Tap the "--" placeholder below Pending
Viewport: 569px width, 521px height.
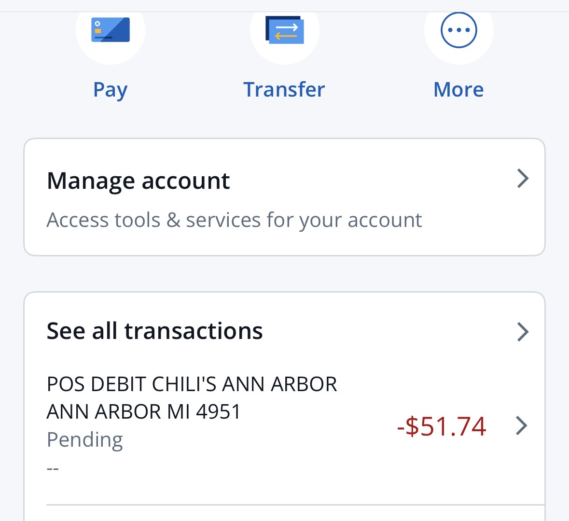[53, 468]
